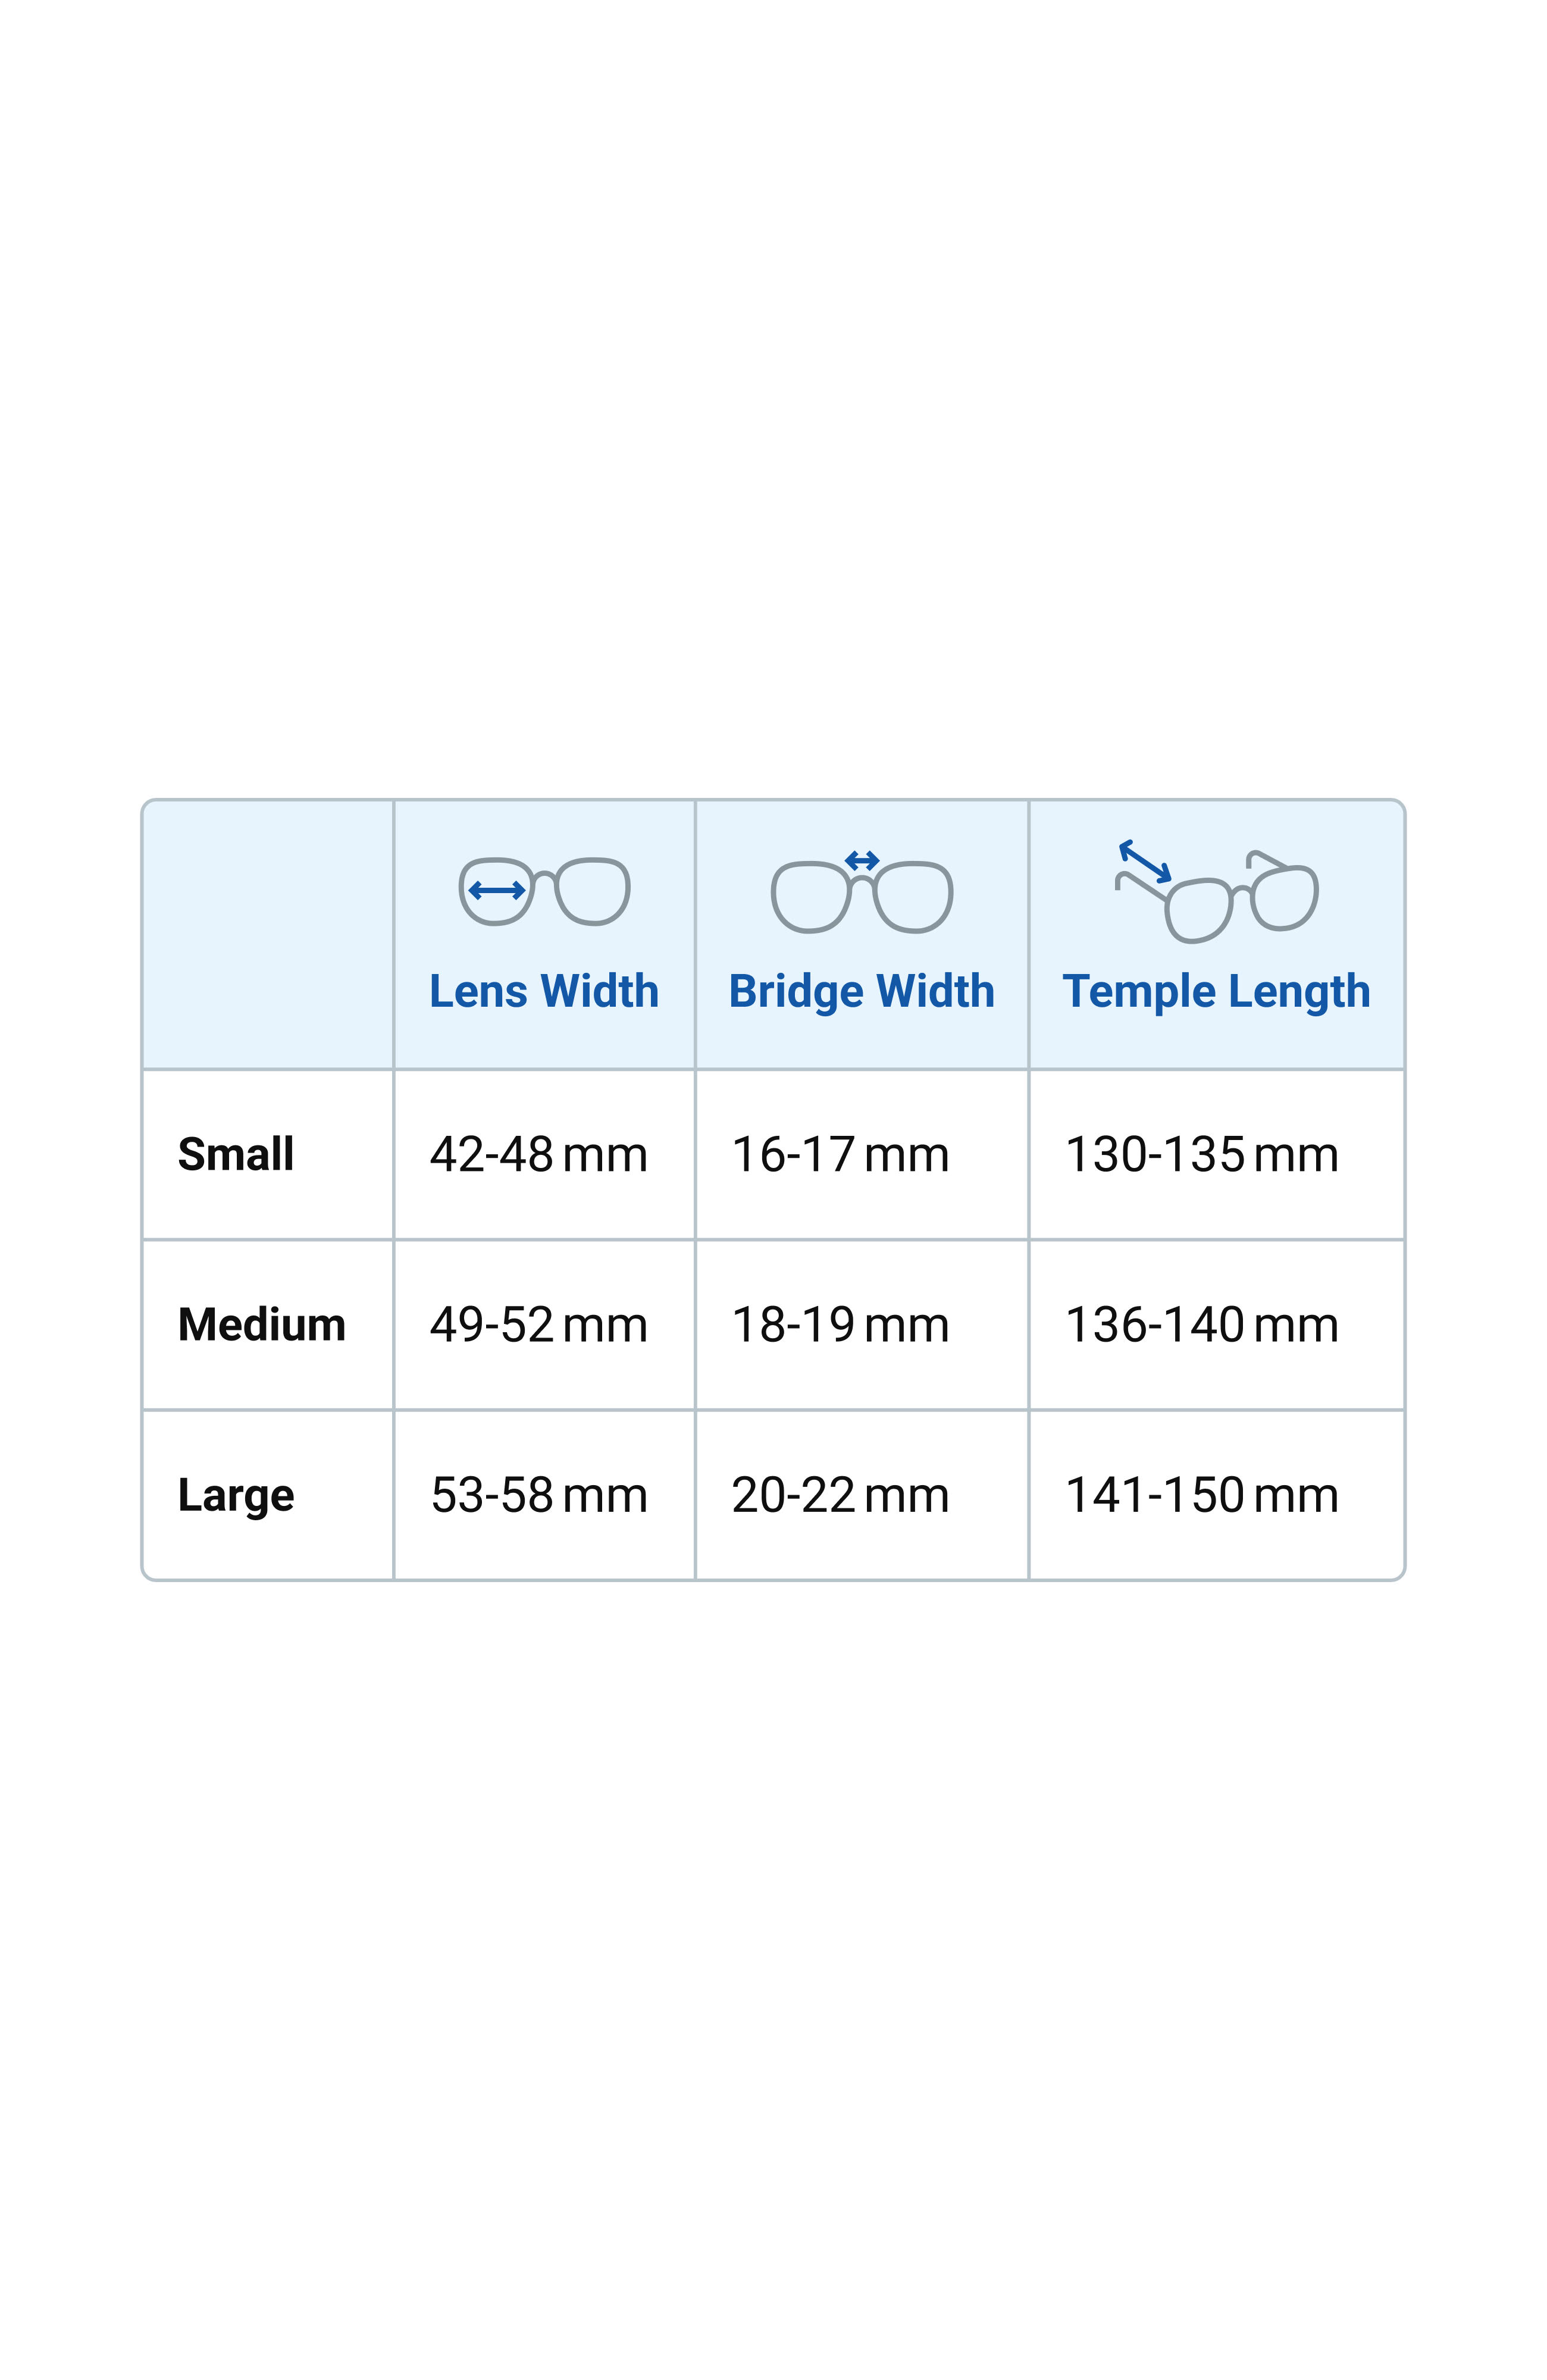The image size is (1547, 2380).
Task: Click the diagonal temple length arrow
Action: coord(1145,861)
